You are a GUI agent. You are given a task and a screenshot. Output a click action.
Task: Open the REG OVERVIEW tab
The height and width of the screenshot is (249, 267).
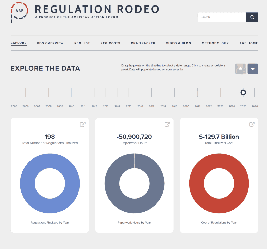pos(50,43)
